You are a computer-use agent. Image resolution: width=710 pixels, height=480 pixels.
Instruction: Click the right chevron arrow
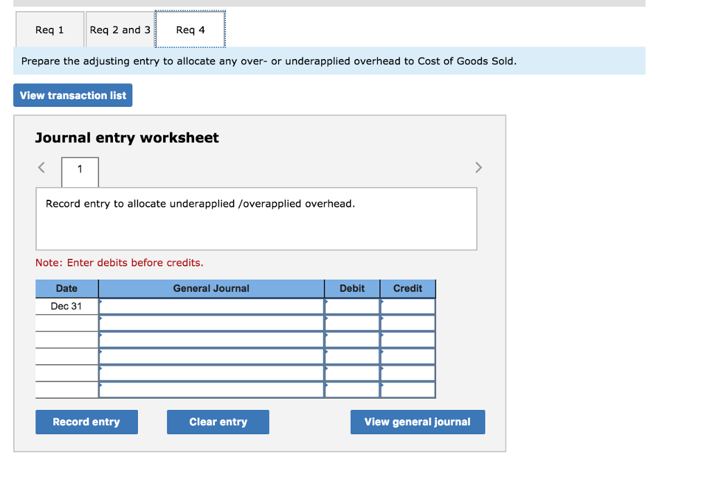[478, 167]
